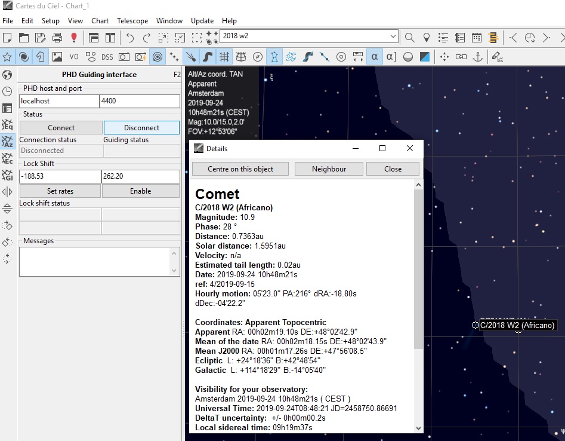Save the chart with the floppy disk icon

[41, 38]
